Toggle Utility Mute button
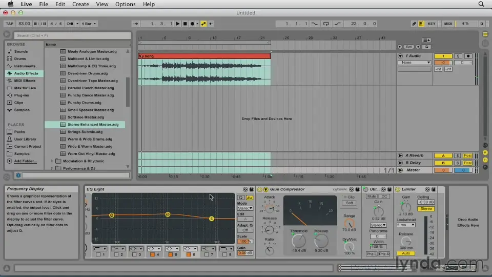The image size is (492, 277). point(372,196)
